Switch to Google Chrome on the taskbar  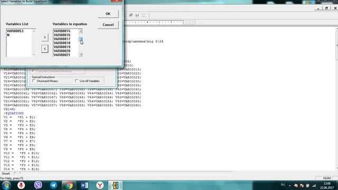coord(69,185)
